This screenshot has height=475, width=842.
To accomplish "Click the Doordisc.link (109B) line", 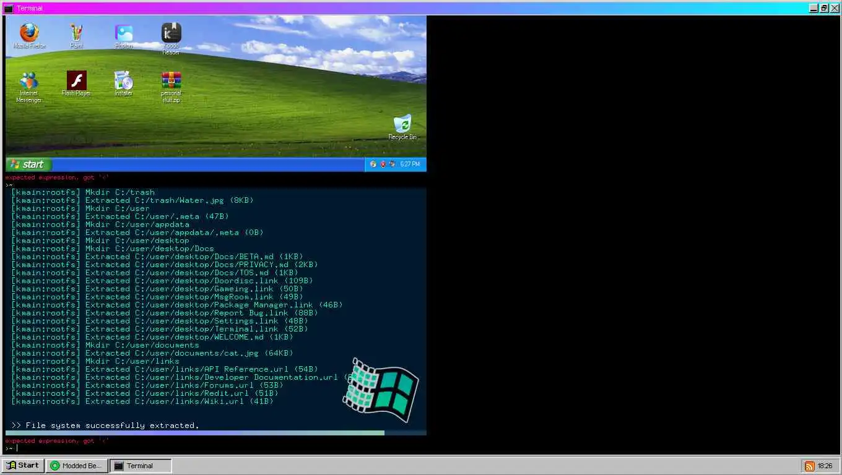I will [x=162, y=281].
